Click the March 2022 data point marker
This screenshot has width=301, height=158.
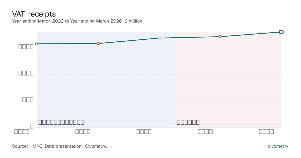(x=37, y=44)
